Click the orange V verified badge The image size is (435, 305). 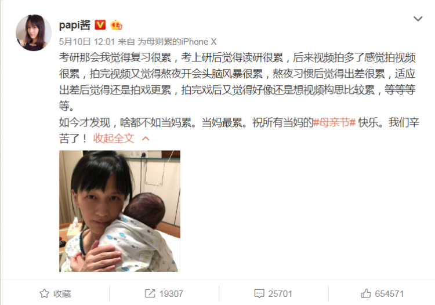coord(100,25)
